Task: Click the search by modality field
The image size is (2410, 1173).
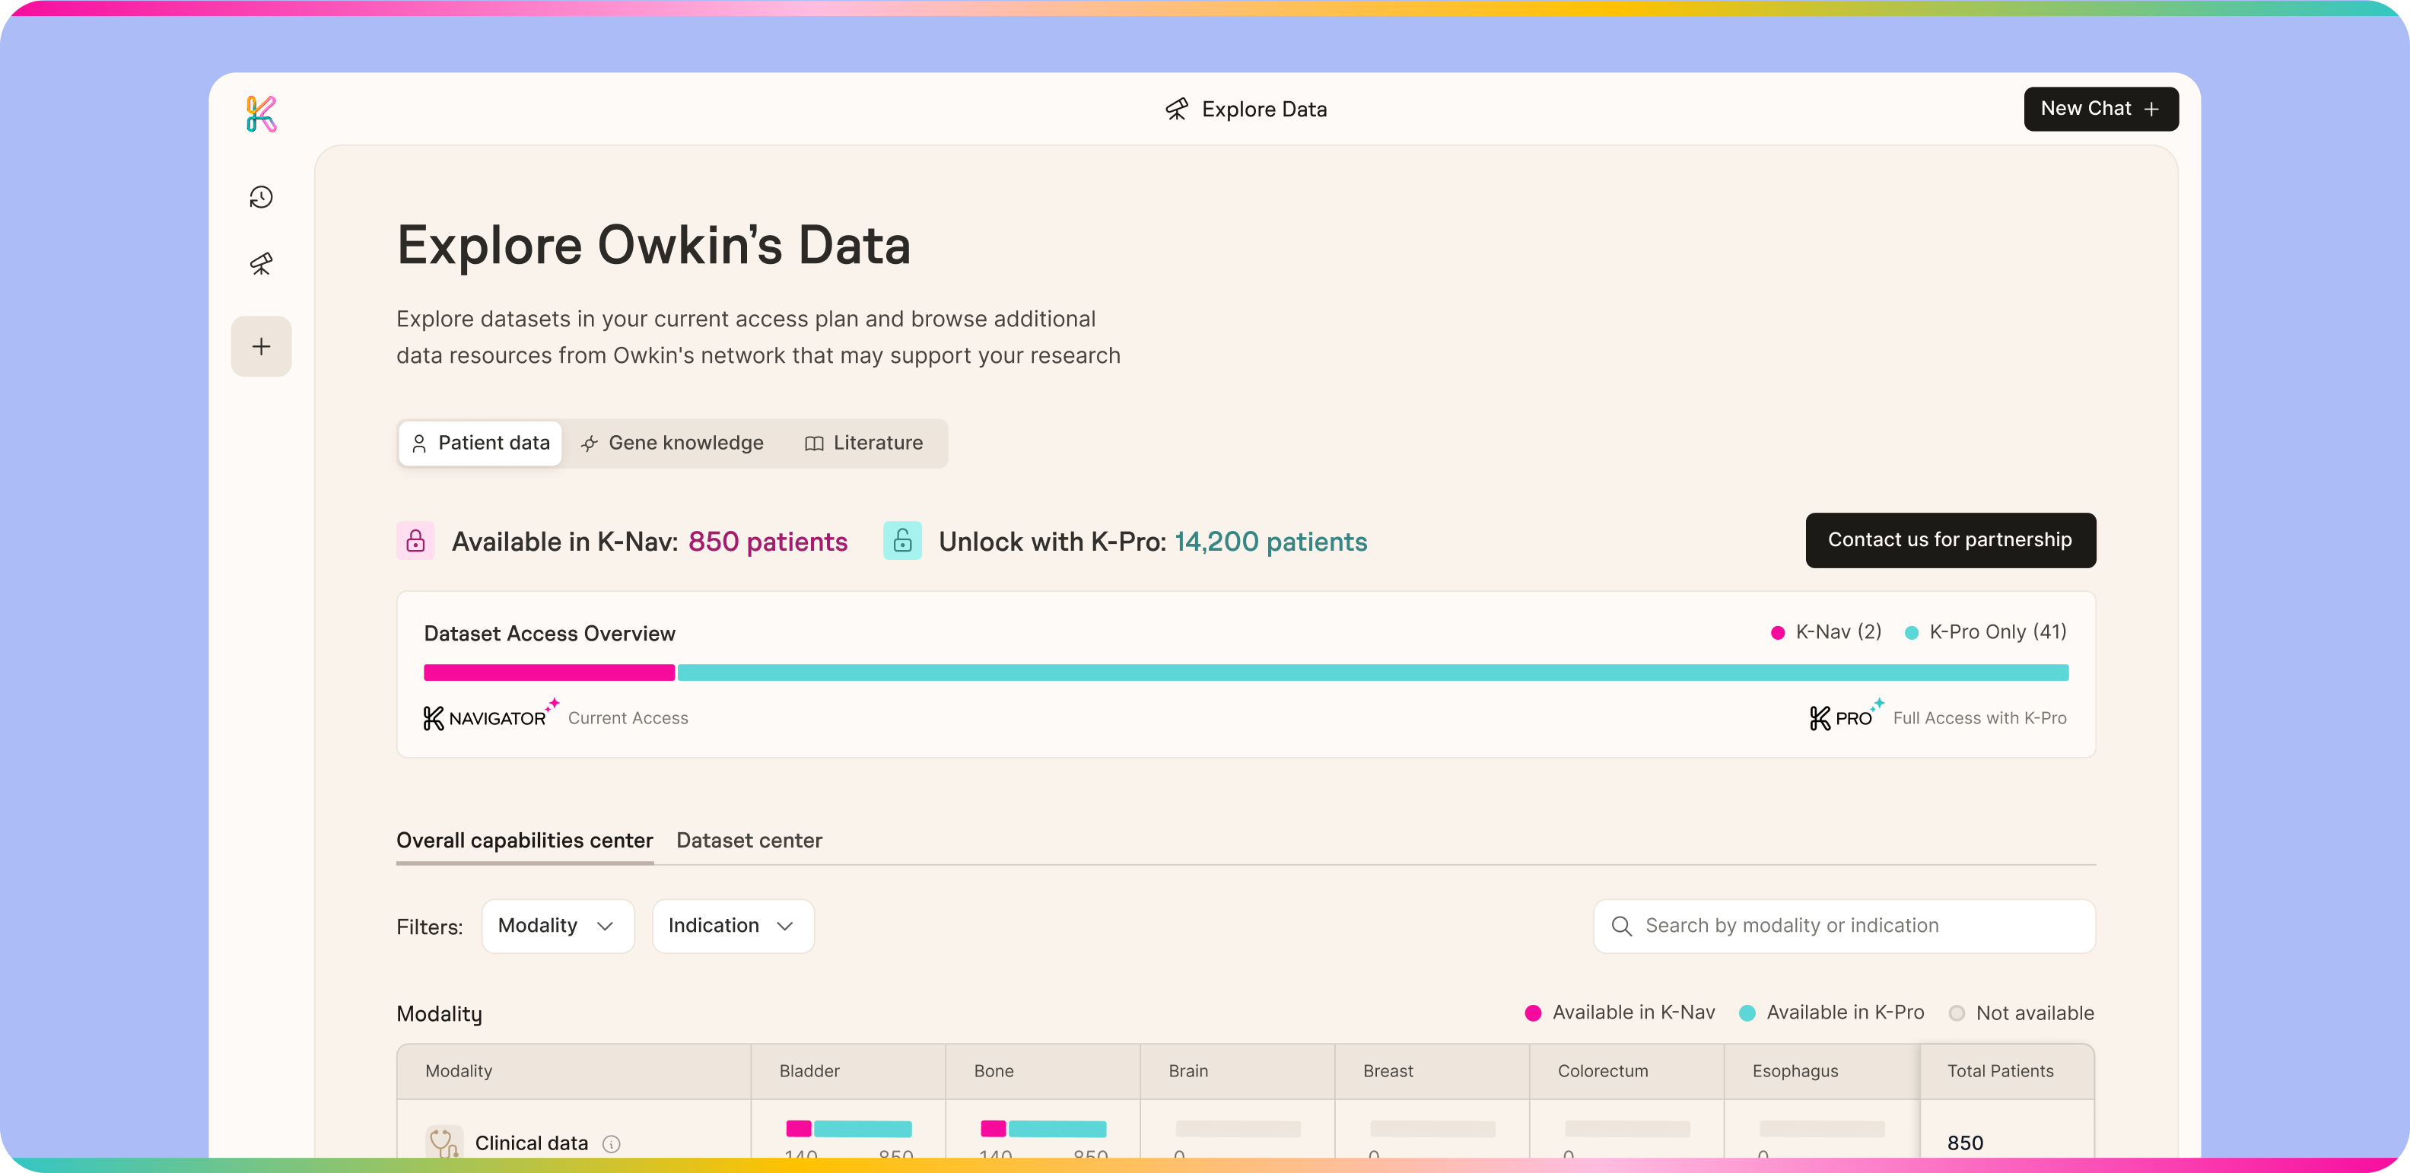Action: (x=1843, y=926)
